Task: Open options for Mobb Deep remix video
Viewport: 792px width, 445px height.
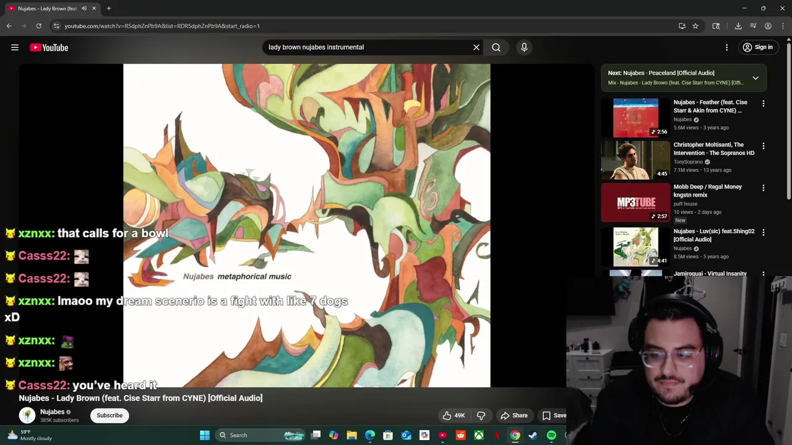Action: tap(764, 188)
